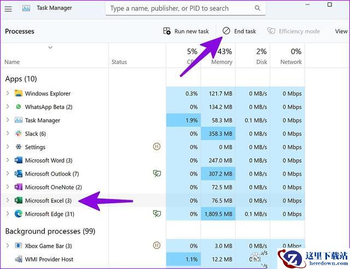350x269 pixels.
Task: Click the End task button
Action: click(239, 31)
